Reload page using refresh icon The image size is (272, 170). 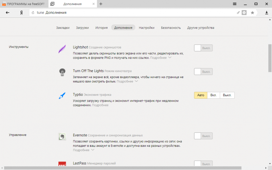pyautogui.click(x=33, y=13)
